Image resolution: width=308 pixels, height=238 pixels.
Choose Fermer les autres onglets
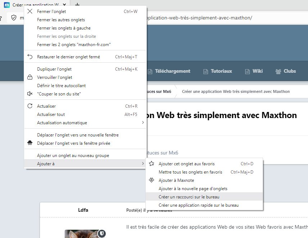click(85, 20)
